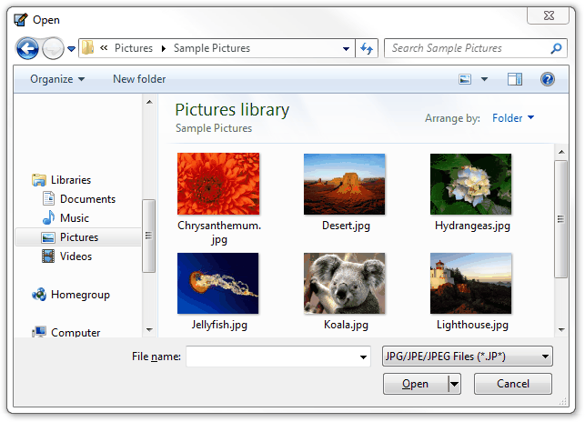Open the Help icon
This screenshot has height=422, width=585.
[x=548, y=79]
